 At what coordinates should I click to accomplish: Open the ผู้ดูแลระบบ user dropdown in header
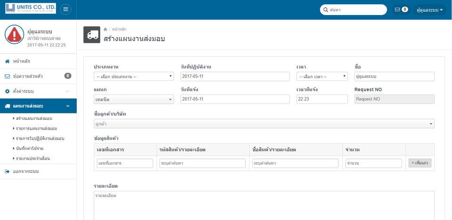click(429, 10)
